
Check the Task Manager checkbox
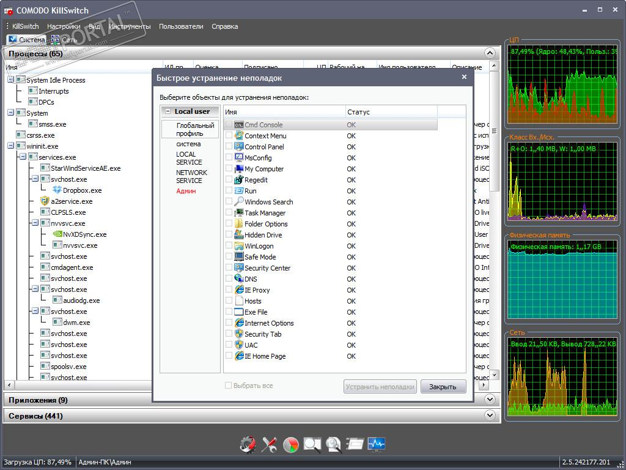pyautogui.click(x=229, y=213)
